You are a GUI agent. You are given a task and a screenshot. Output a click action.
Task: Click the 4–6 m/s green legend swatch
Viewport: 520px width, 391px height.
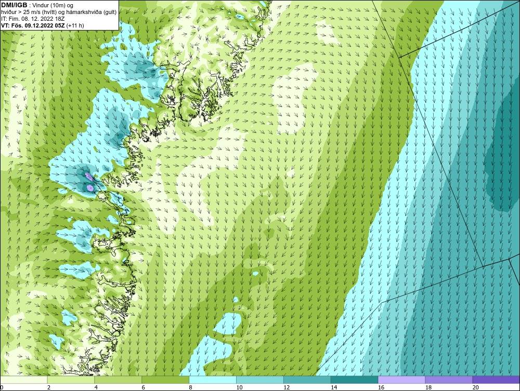coord(118,380)
